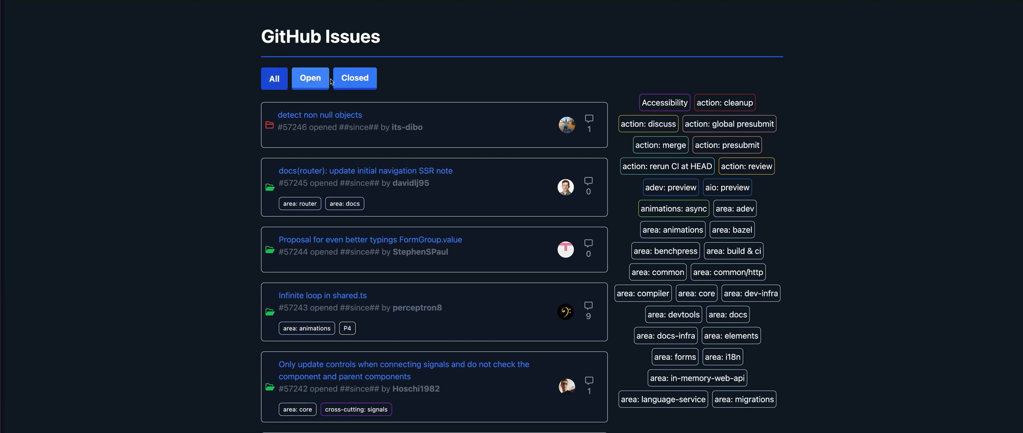Select the 'action: merge' label
This screenshot has width=1023, height=433.
[x=661, y=145]
